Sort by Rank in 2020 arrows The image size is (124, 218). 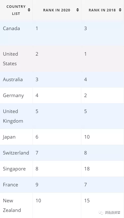[78, 10]
